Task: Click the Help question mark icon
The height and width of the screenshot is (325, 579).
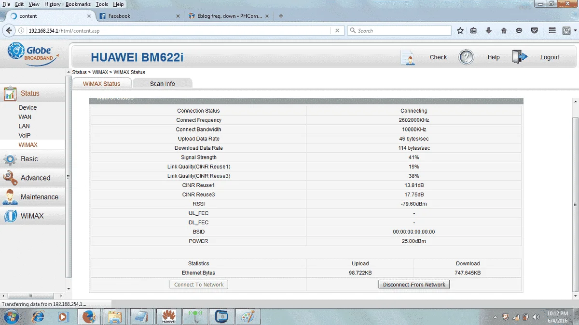Action: pyautogui.click(x=466, y=57)
